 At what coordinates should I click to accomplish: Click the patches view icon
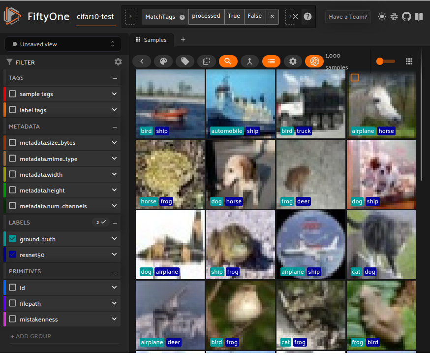(x=206, y=62)
